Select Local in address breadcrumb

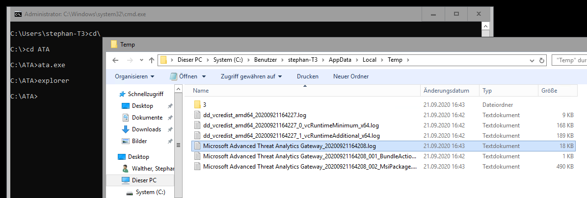pyautogui.click(x=369, y=60)
